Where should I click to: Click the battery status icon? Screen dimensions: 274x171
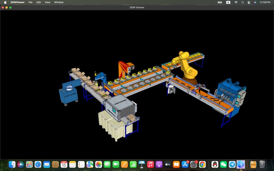click(220, 2)
